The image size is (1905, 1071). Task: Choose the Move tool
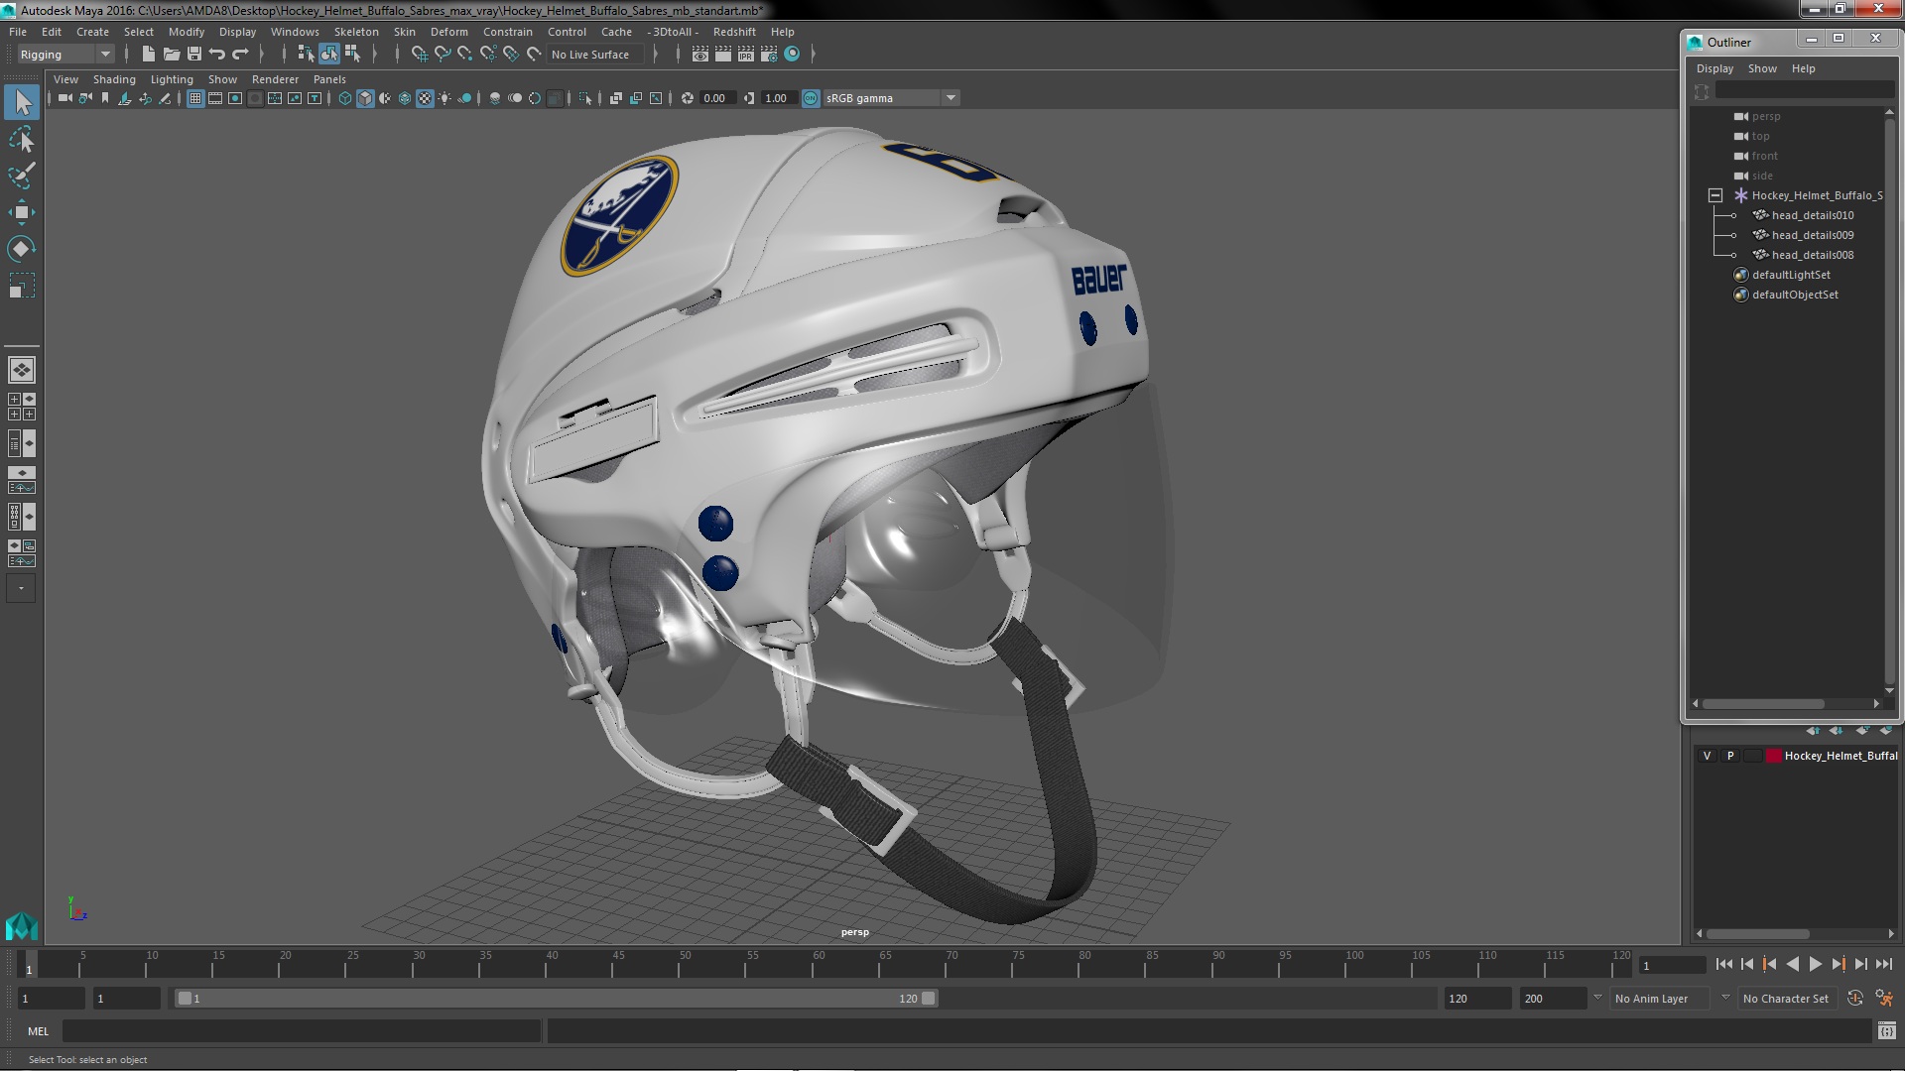(22, 212)
